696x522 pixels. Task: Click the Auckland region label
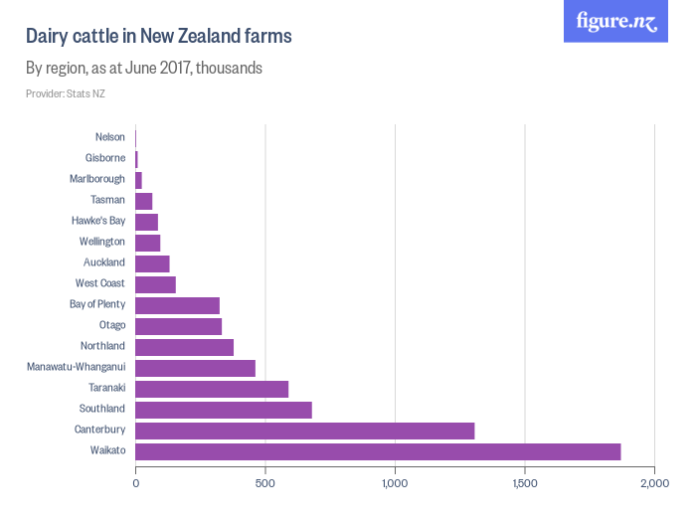tap(104, 262)
